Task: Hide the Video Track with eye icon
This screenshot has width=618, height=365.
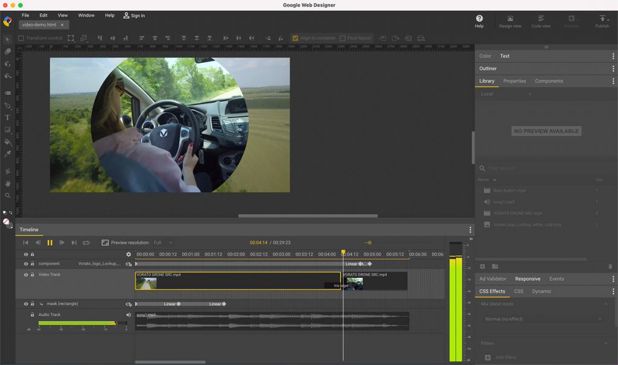Action: (26, 275)
